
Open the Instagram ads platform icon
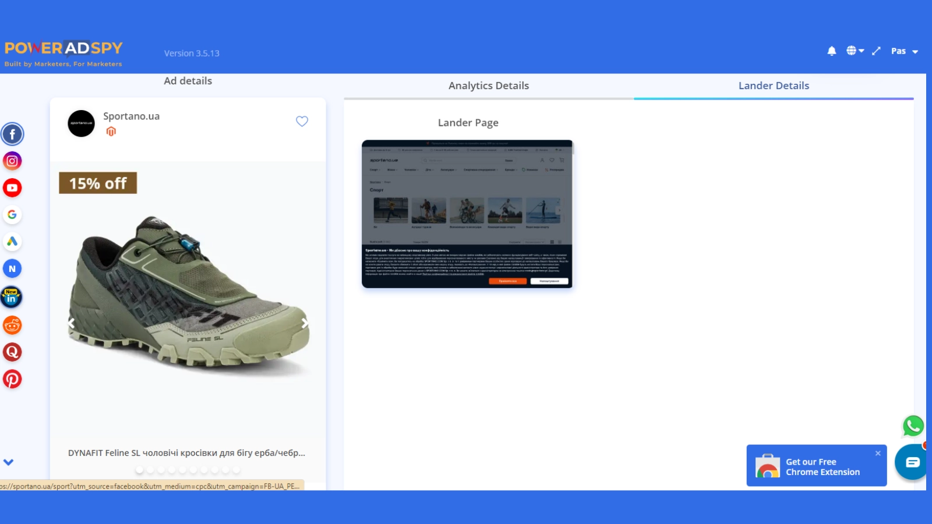click(12, 161)
